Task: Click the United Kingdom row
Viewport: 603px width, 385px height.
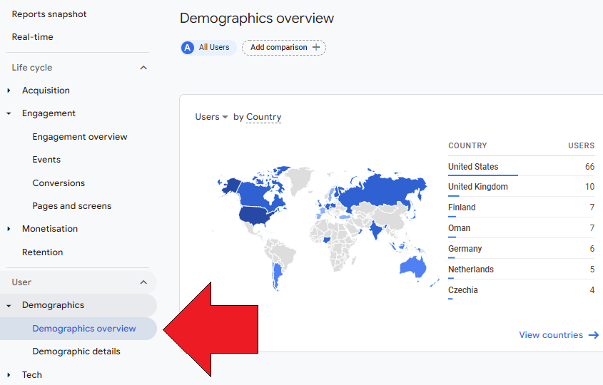Action: (x=521, y=187)
